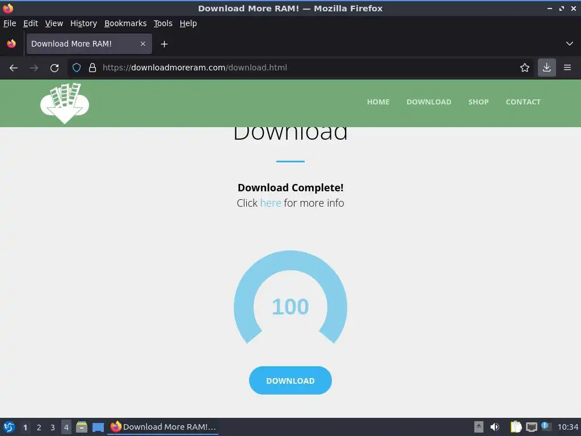Open DOWNLOAD in site navigation
581x436 pixels.
point(429,102)
